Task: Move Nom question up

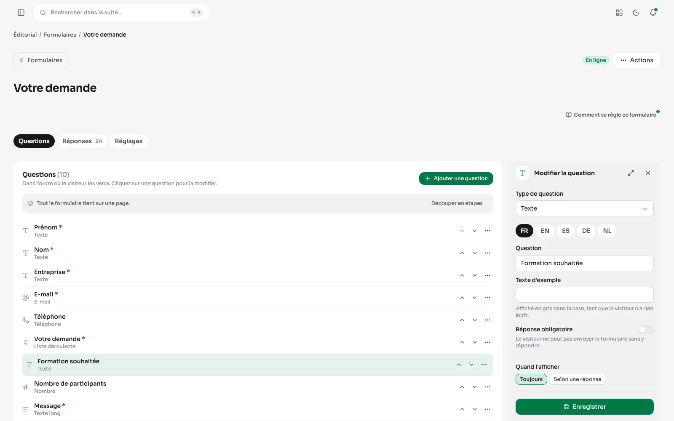Action: 462,253
